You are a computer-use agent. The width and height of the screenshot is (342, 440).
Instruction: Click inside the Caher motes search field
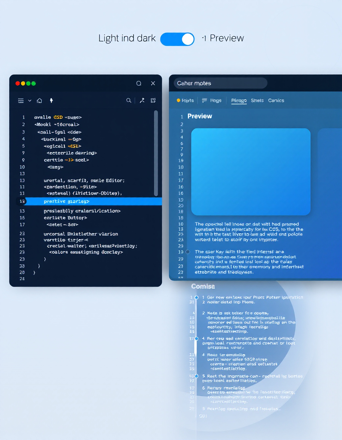coord(219,83)
